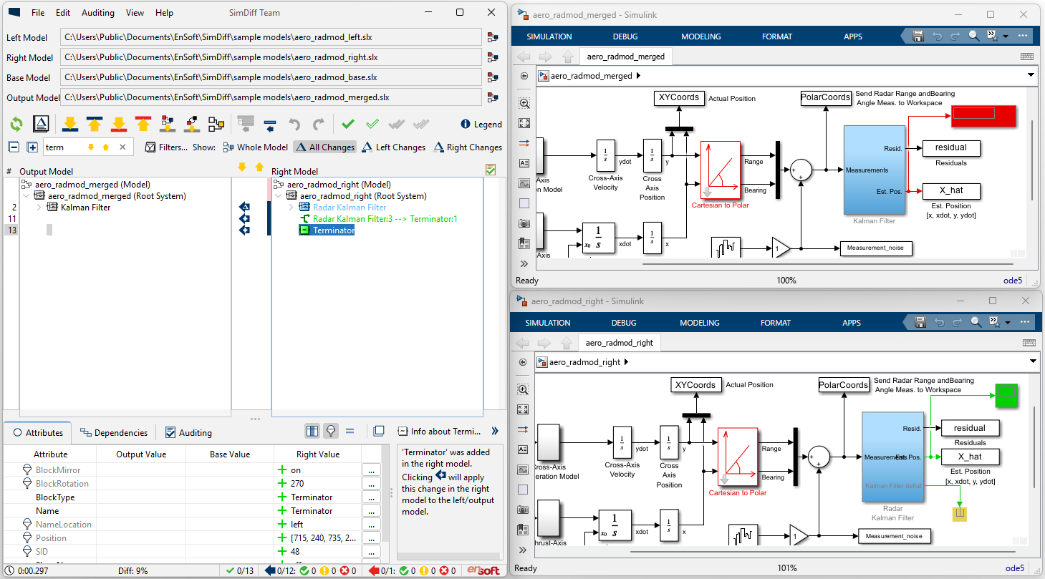Open the MODELING tab in aero_radmod_merged Simulink
Image resolution: width=1045 pixels, height=579 pixels.
click(701, 37)
